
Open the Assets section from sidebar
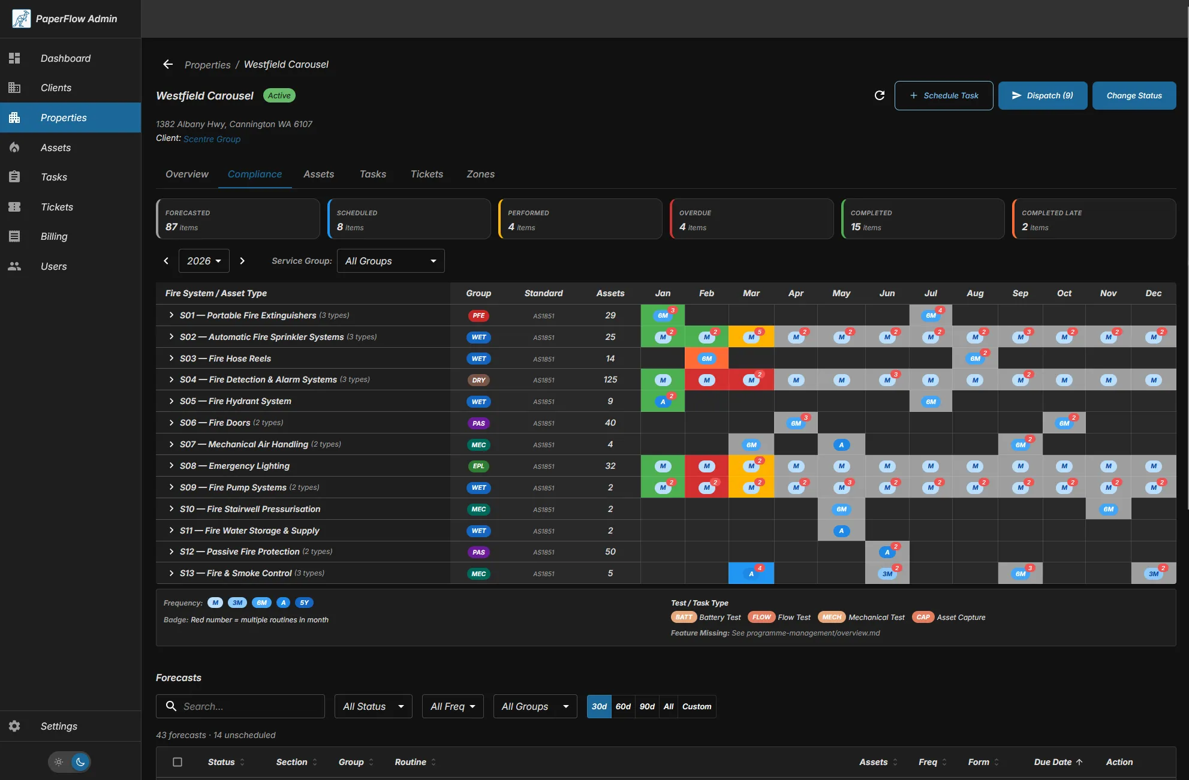click(x=56, y=147)
